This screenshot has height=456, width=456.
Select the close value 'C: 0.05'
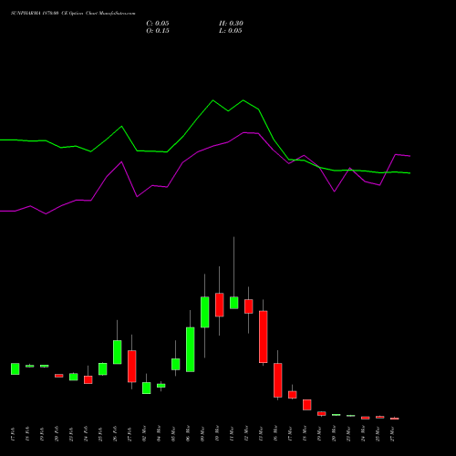tap(158, 24)
